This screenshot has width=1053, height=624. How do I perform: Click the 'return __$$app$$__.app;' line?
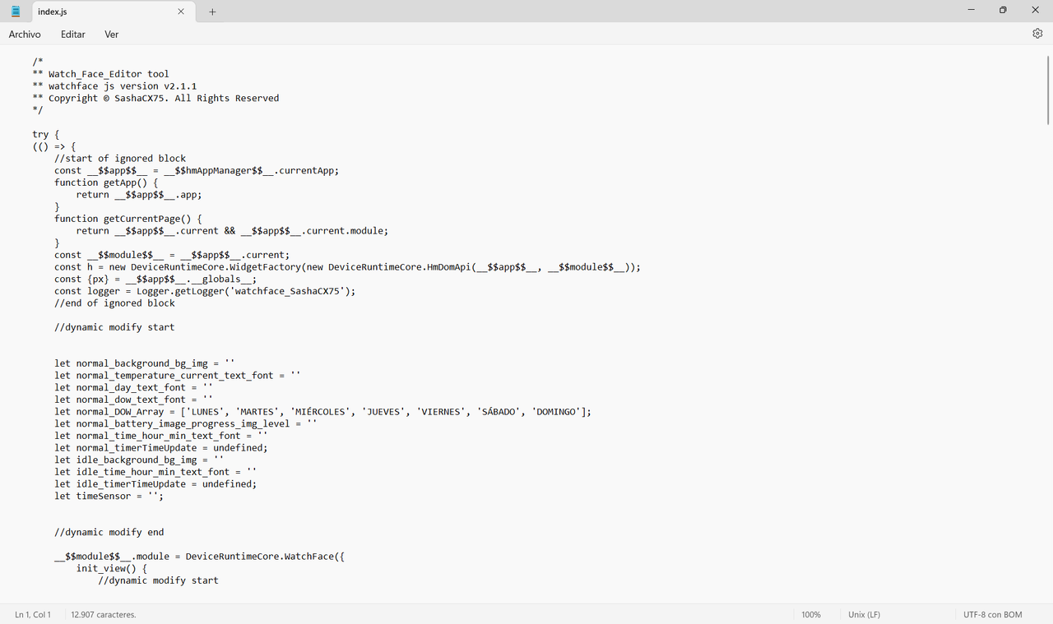[139, 195]
